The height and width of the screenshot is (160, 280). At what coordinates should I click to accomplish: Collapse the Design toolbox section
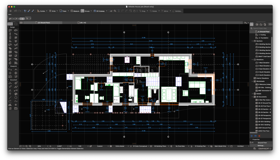pyautogui.click(x=9, y=27)
